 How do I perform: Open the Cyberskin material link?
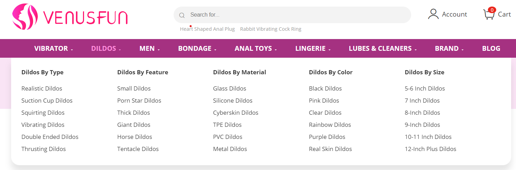[x=235, y=113]
